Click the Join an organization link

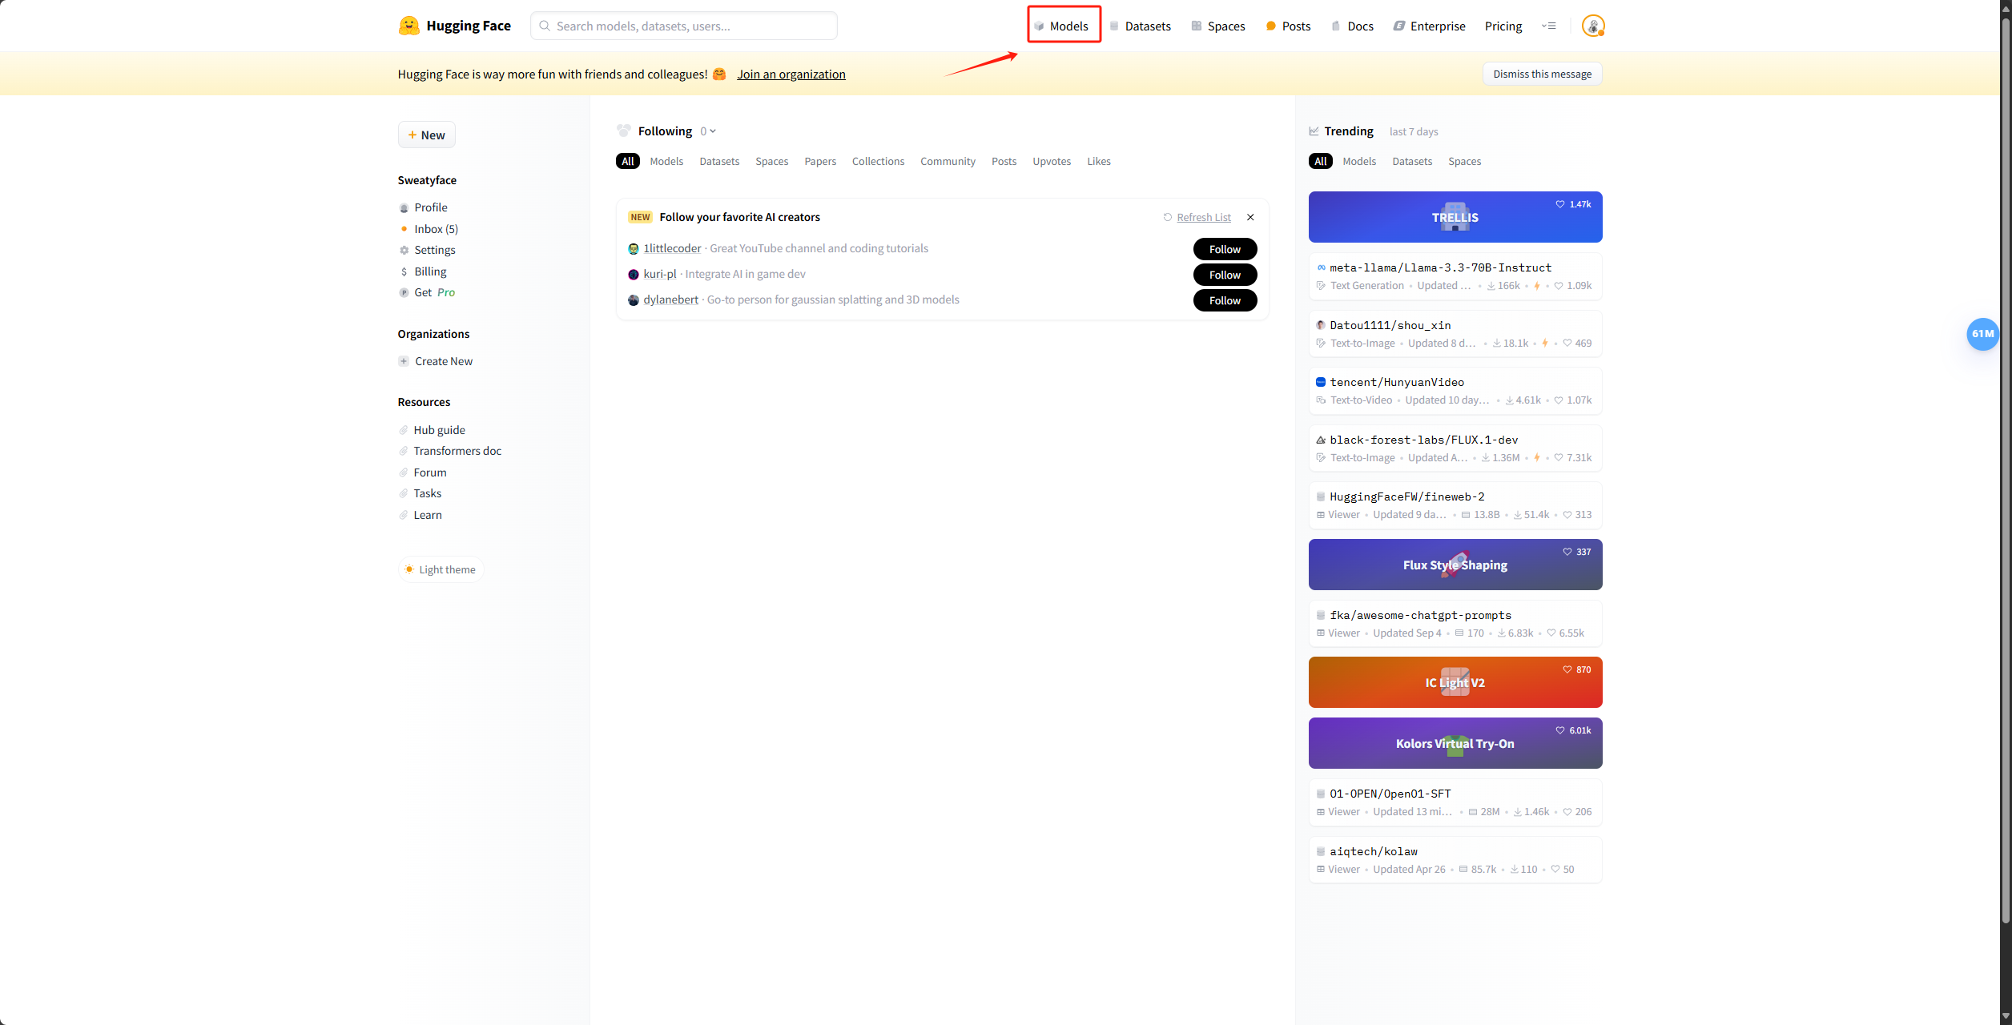point(791,74)
